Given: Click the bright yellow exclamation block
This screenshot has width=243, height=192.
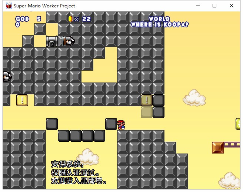Looking at the screenshot, I should 22,100.
